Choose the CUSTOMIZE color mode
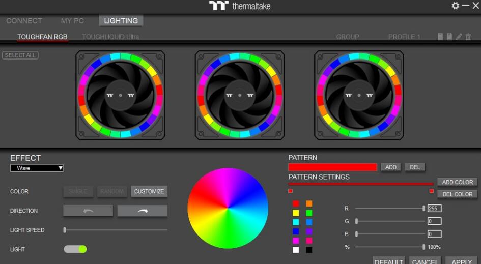The image size is (481, 264). [149, 191]
